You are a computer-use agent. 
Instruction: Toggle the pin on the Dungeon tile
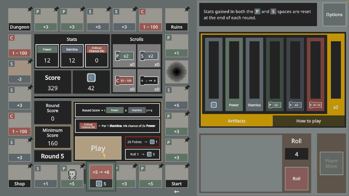pyautogui.click(x=30, y=9)
